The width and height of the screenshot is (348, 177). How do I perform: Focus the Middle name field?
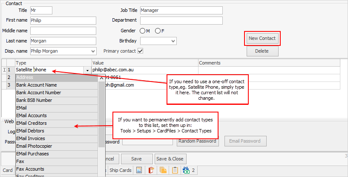coord(63,31)
